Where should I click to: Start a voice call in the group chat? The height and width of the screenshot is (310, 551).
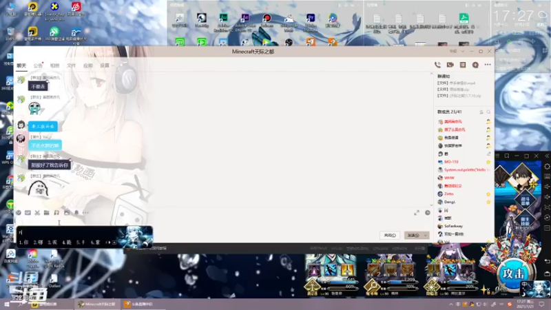pos(437,65)
